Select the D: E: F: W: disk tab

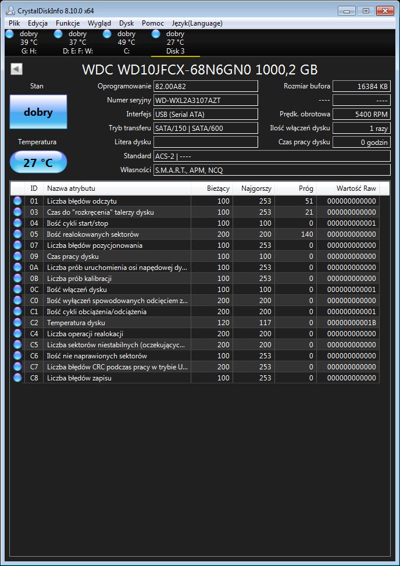pyautogui.click(x=77, y=42)
